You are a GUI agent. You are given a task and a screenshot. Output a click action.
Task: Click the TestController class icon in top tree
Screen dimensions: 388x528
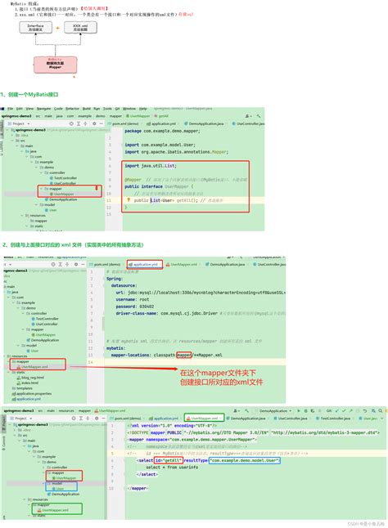click(x=52, y=178)
